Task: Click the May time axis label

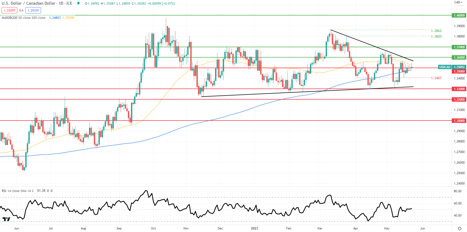Action: point(387,228)
